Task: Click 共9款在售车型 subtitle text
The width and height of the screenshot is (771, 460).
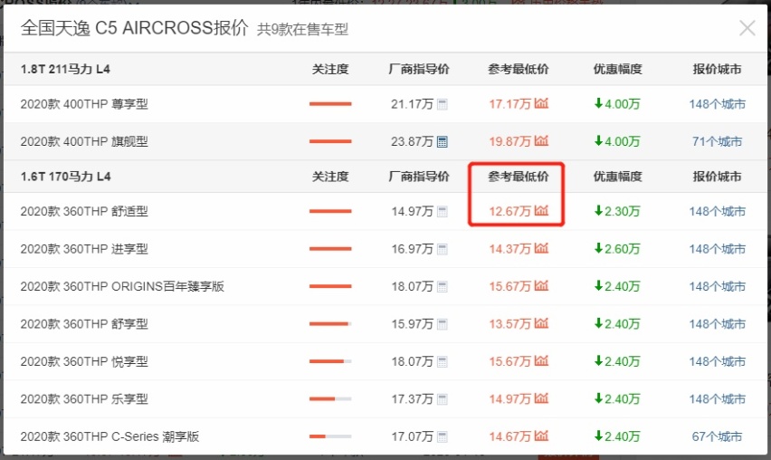Action: 302,30
